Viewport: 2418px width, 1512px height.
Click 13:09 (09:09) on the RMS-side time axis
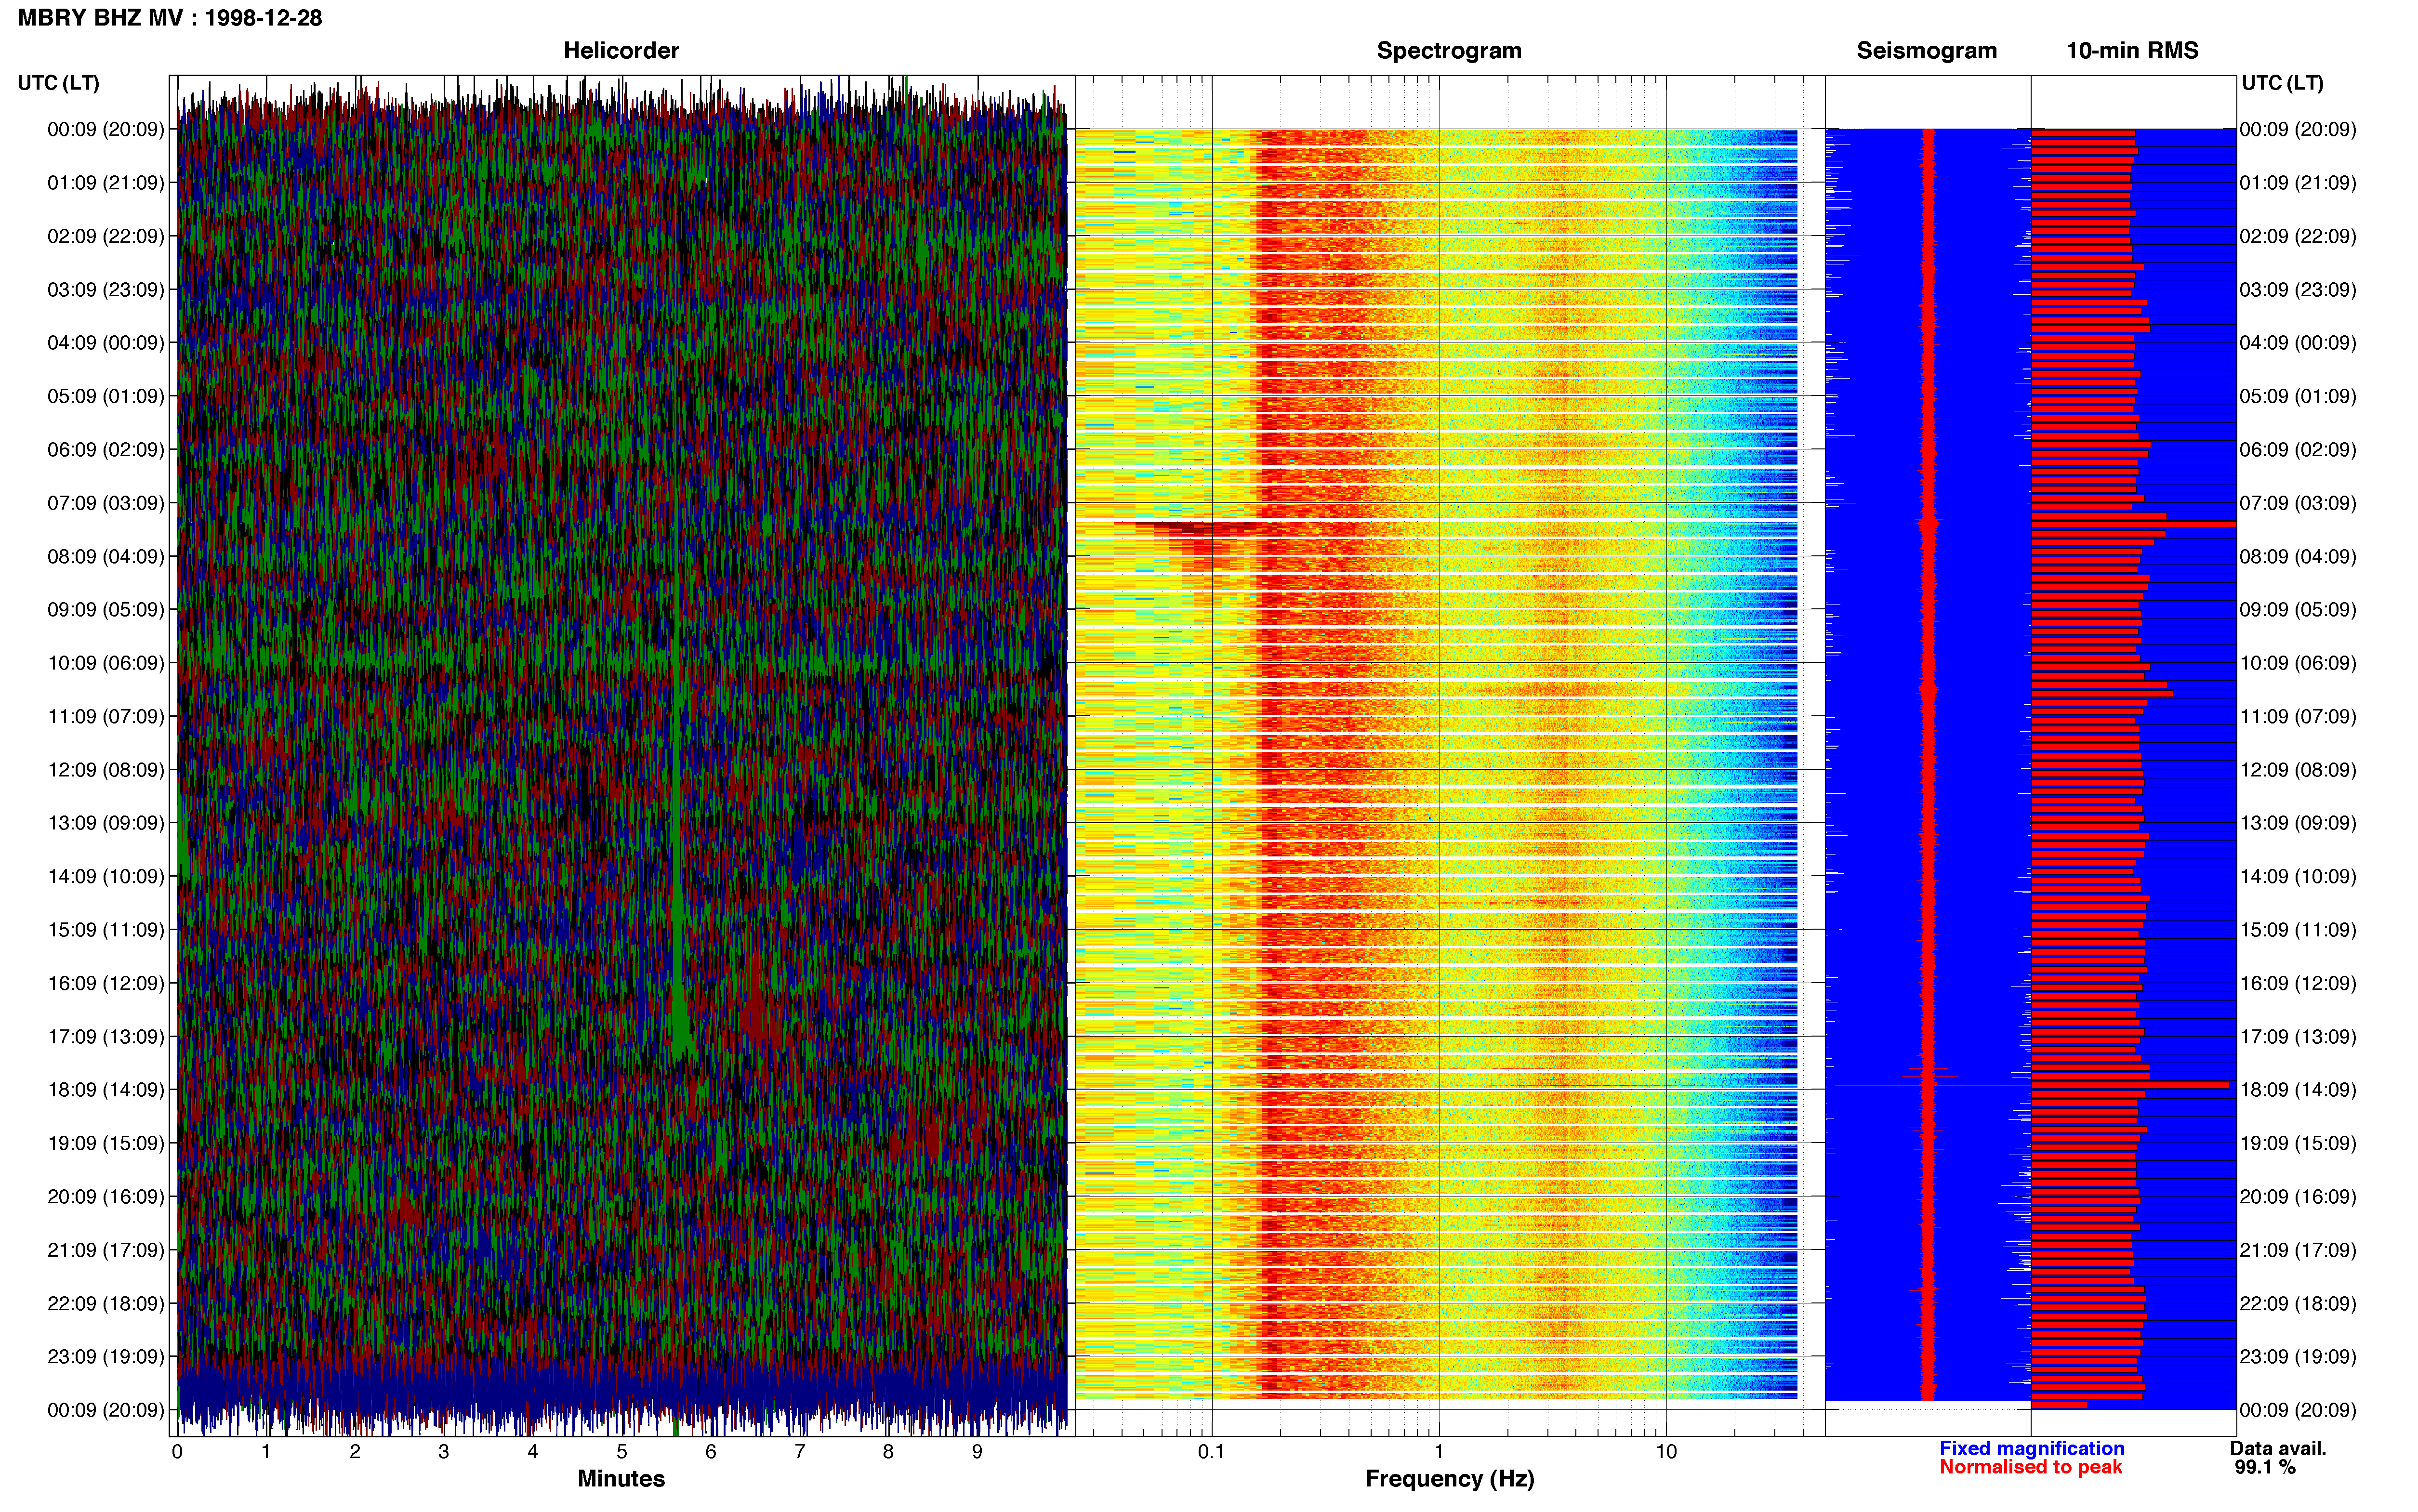pos(2298,823)
